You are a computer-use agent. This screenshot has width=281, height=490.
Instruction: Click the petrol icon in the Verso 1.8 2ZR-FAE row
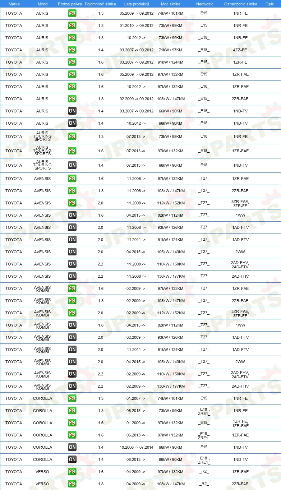click(x=72, y=484)
